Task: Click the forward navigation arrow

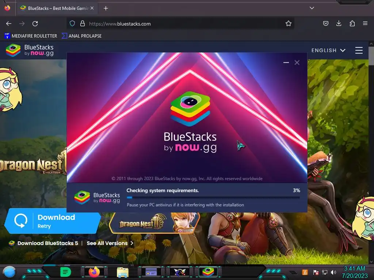Action: pos(22,24)
